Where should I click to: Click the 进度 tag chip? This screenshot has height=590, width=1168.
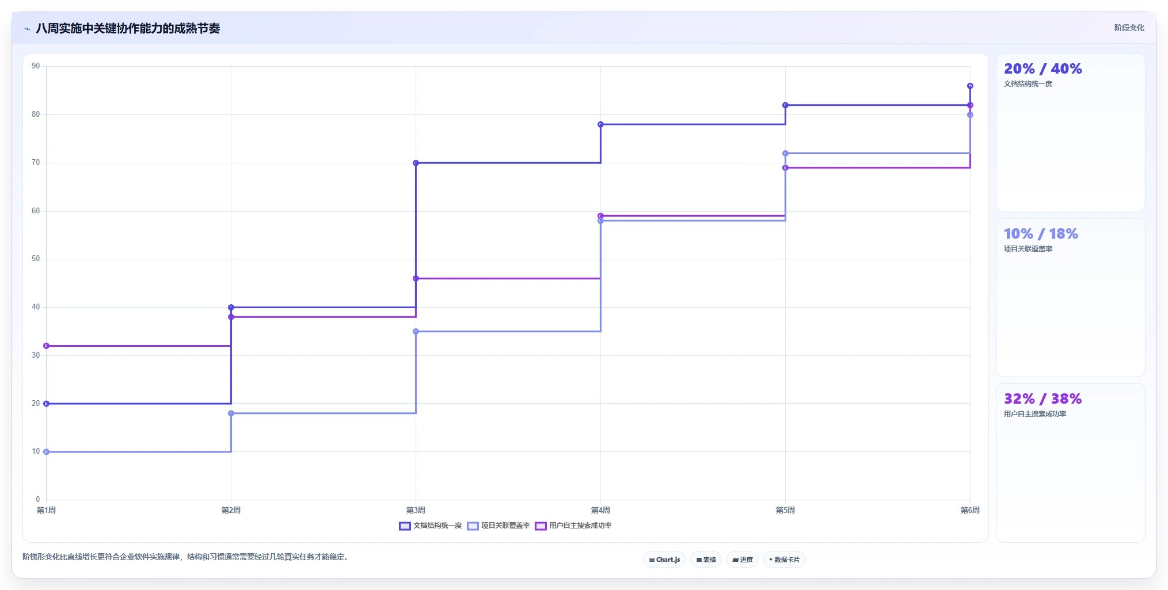click(743, 560)
